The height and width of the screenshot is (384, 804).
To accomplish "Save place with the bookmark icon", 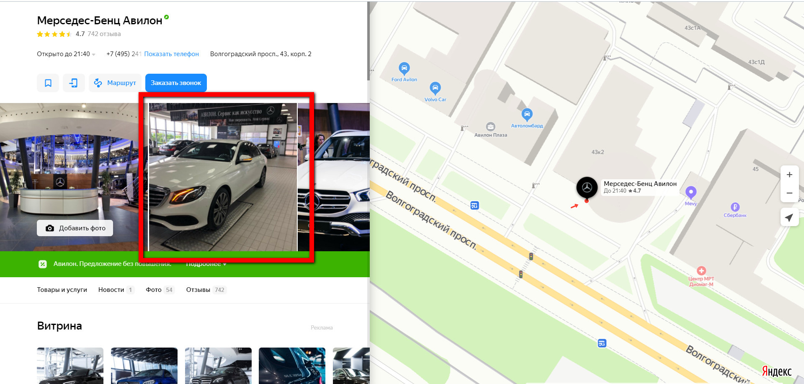I will 48,83.
